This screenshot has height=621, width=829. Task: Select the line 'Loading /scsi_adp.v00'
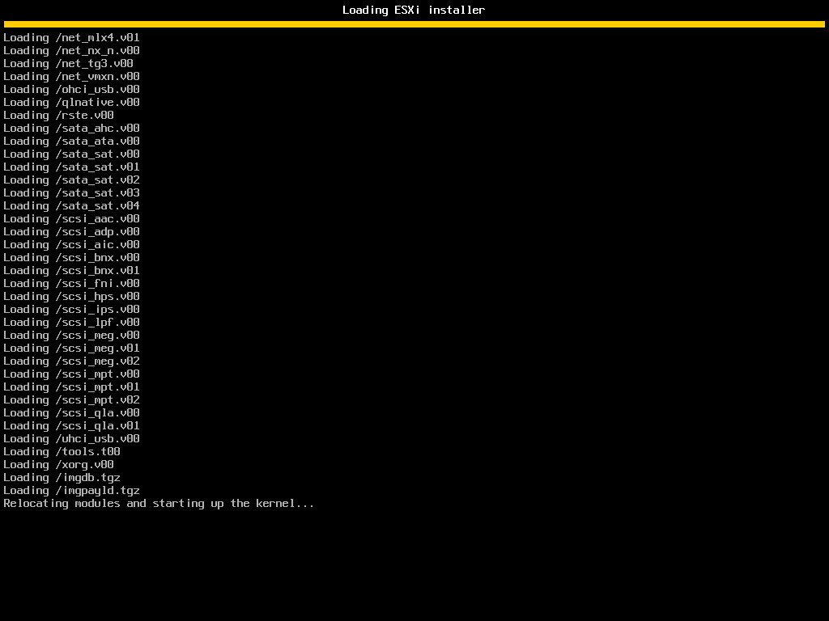[x=71, y=232]
